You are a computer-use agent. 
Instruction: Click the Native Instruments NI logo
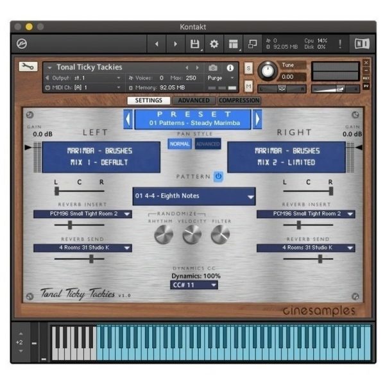[362, 44]
